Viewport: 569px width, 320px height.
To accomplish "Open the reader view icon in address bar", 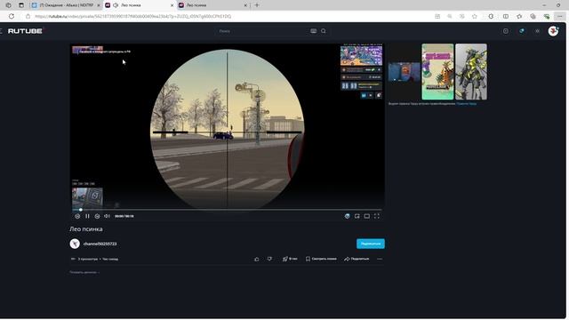I will 462,16.
